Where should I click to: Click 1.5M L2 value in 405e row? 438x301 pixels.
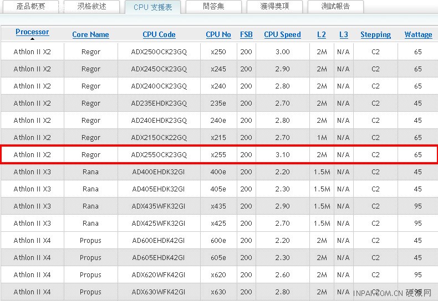click(x=322, y=189)
